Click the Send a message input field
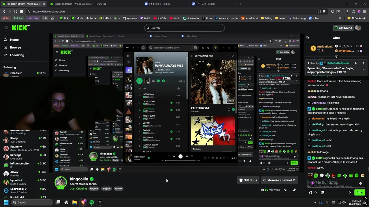Image resolution: width=369 pixels, height=207 pixels. [336, 183]
